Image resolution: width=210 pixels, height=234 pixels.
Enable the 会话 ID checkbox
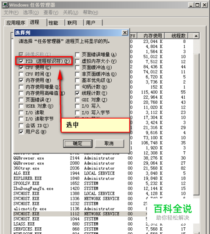tap(21, 125)
